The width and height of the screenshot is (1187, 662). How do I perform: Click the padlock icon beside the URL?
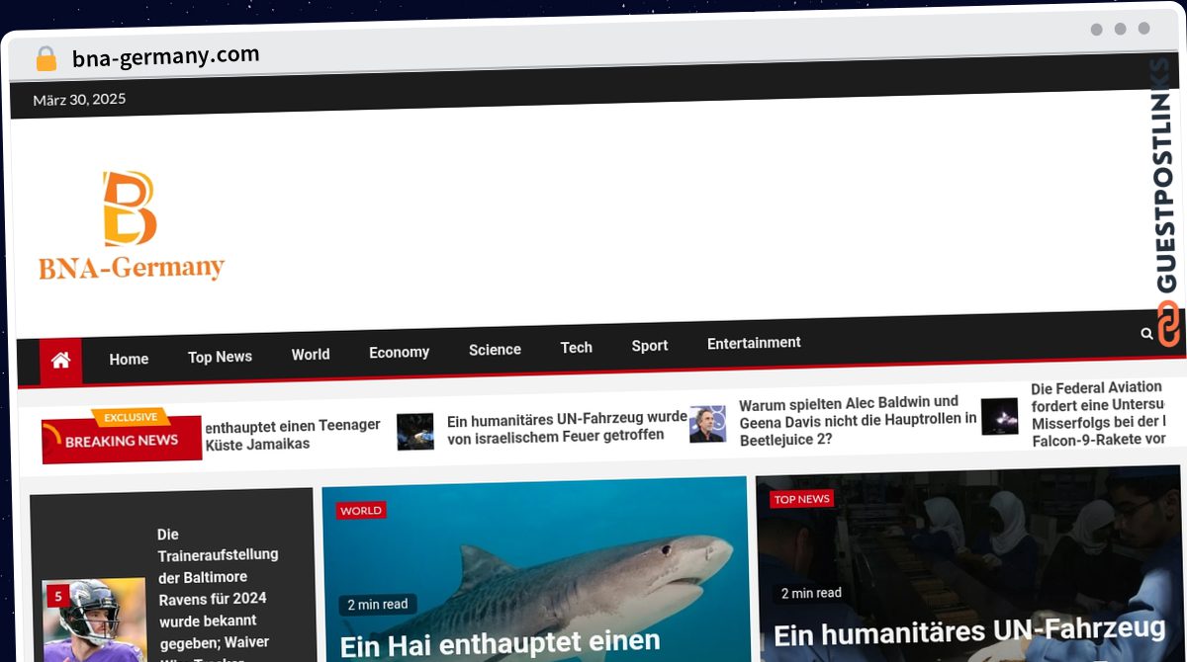(46, 59)
